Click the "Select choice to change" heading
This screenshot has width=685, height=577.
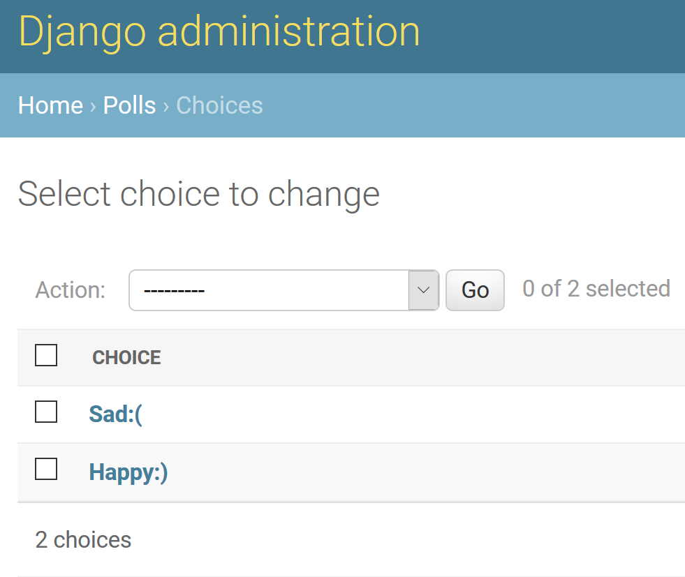pyautogui.click(x=198, y=194)
